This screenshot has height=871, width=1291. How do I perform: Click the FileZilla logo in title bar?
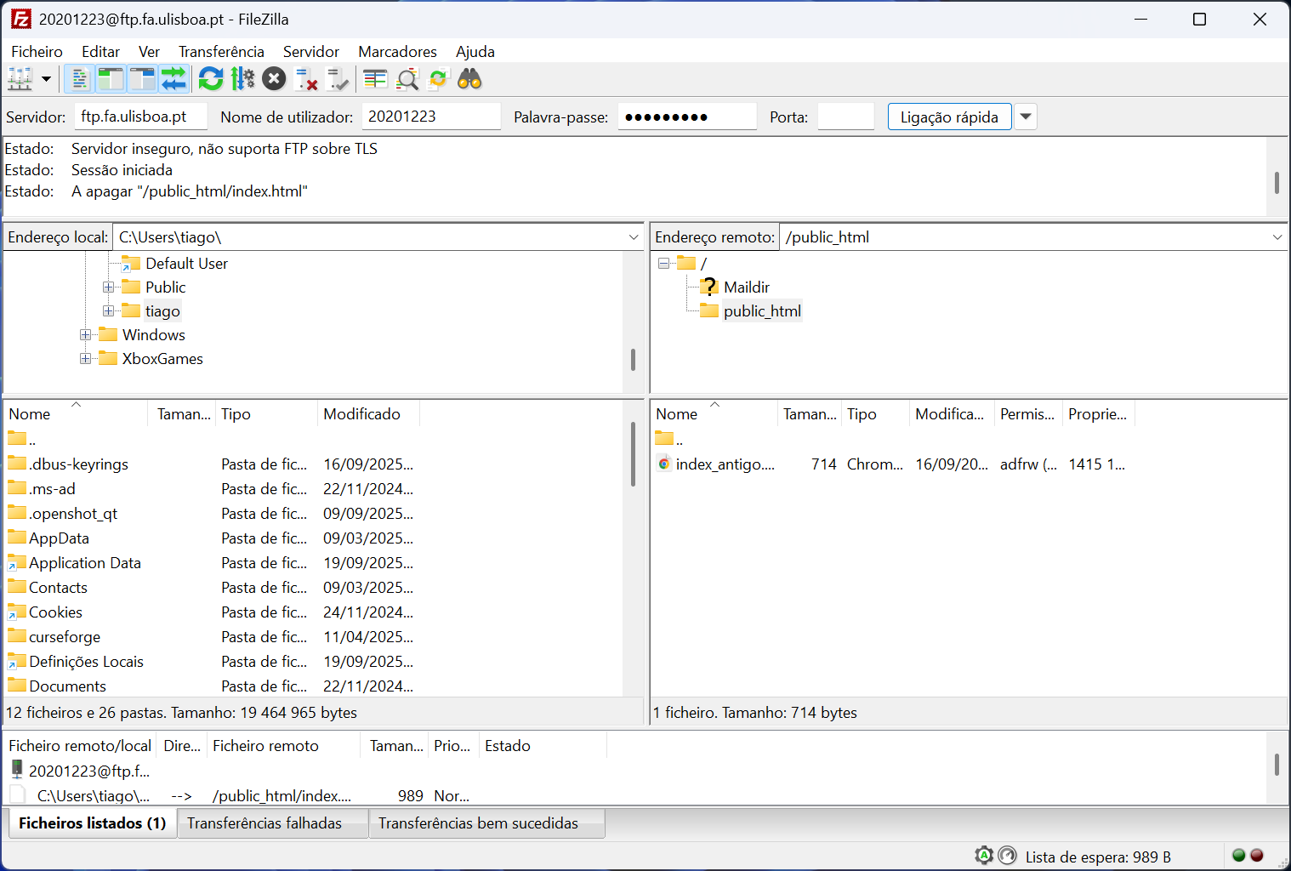(x=21, y=19)
